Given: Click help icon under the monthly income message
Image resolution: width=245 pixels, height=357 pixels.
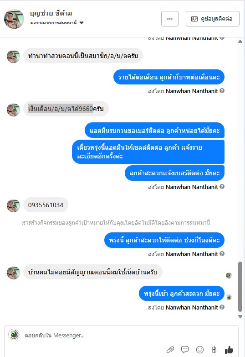Looking at the screenshot, I should [222, 90].
